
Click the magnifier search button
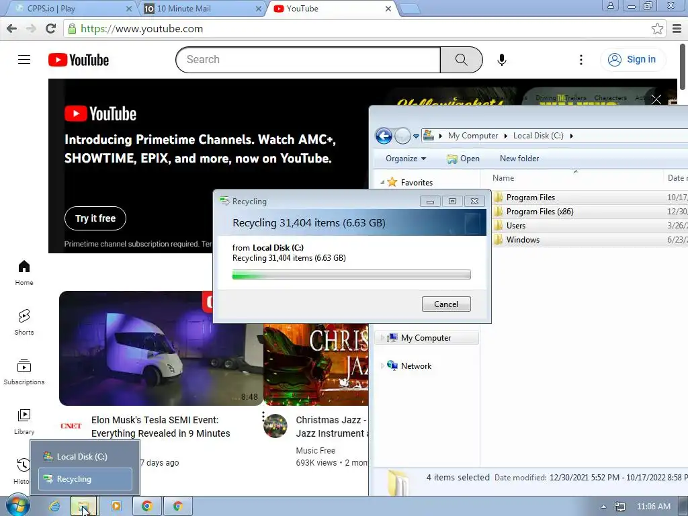point(461,60)
